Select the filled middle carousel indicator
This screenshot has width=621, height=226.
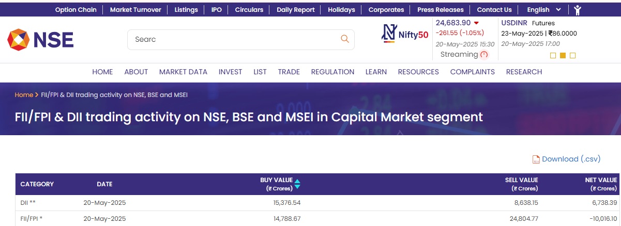[x=563, y=56]
